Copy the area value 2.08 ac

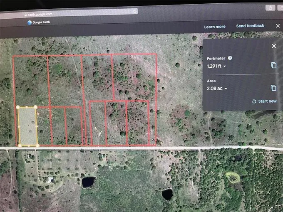273,88
